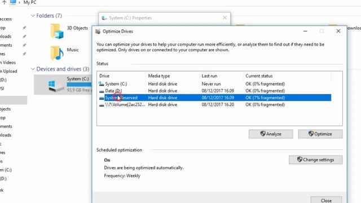Click the My PC computer icon in address bar
This screenshot has width=361, height=203.
pyautogui.click(x=13, y=2)
